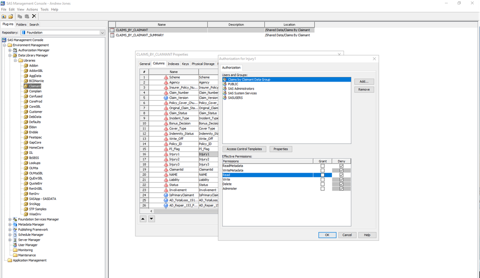The height and width of the screenshot is (278, 480).
Task: Switch to the Folders tab
Action: pyautogui.click(x=21, y=24)
